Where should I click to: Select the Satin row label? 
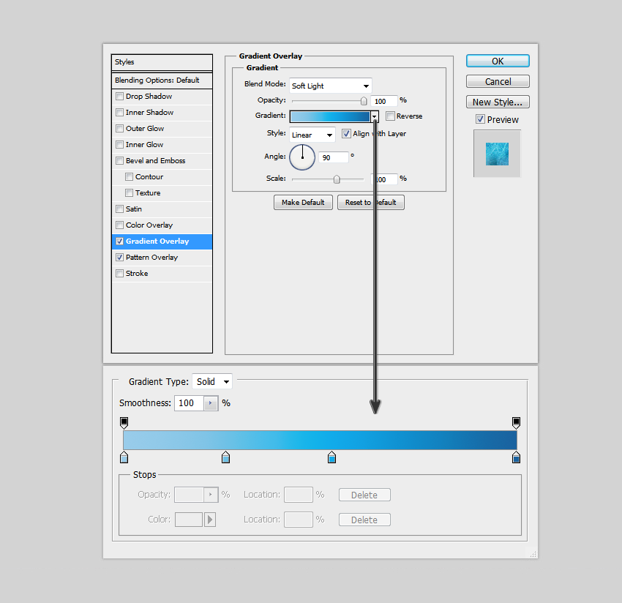(x=134, y=209)
